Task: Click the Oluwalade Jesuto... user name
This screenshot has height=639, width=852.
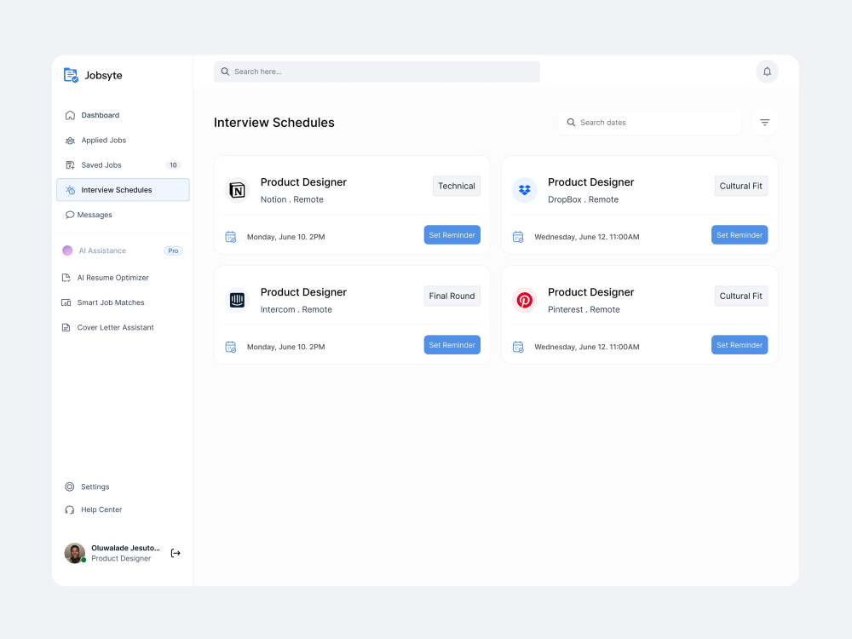Action: [x=125, y=548]
